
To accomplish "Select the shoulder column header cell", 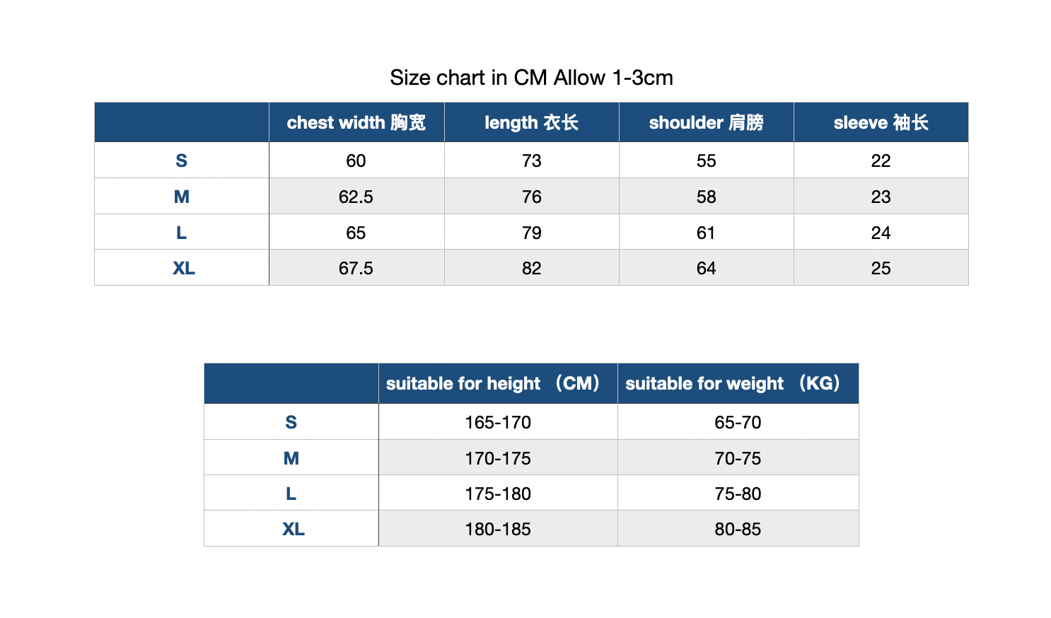I will click(707, 122).
